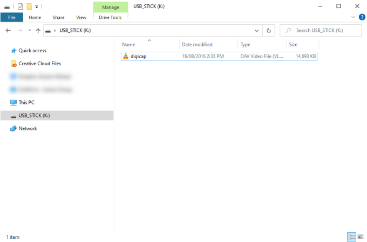Click the New Folder icon in title bar
The width and height of the screenshot is (367, 242).
29,6
